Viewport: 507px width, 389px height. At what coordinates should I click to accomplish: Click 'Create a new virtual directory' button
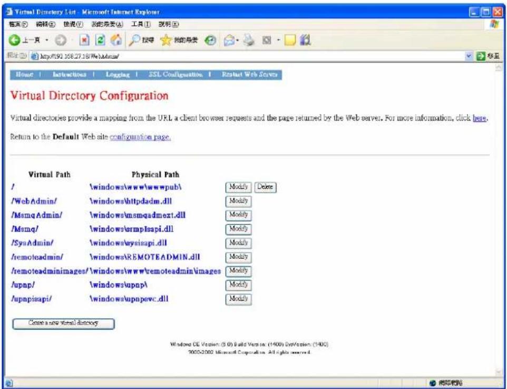[63, 323]
